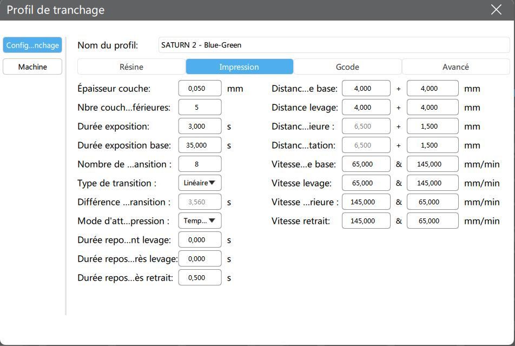Edit first Distanc...e base field

pos(366,88)
